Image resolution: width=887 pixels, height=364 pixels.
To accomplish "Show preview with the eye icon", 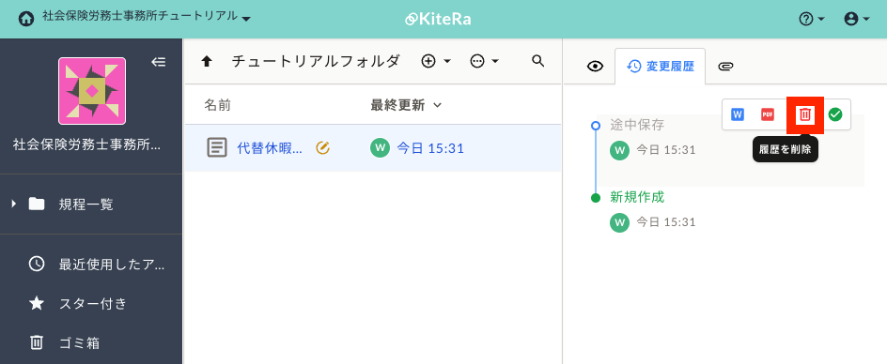I will tap(595, 67).
